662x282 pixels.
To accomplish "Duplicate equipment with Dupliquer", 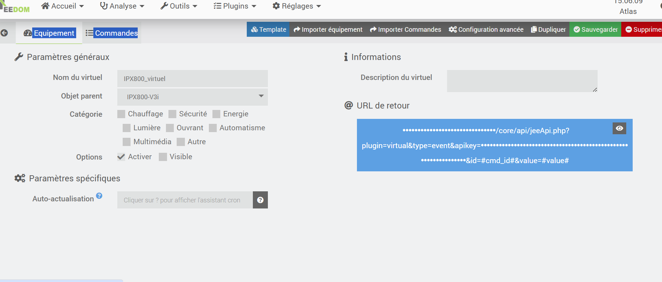I will coord(548,30).
